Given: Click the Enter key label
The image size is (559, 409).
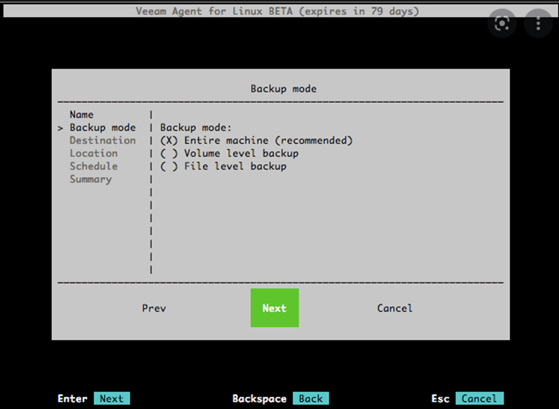Looking at the screenshot, I should [72, 398].
